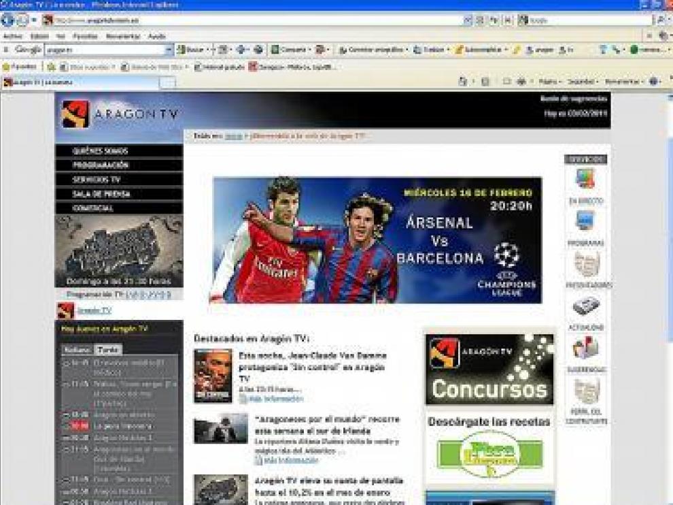Select La pera limonera row in schedule
The image size is (673, 505).
pos(120,426)
